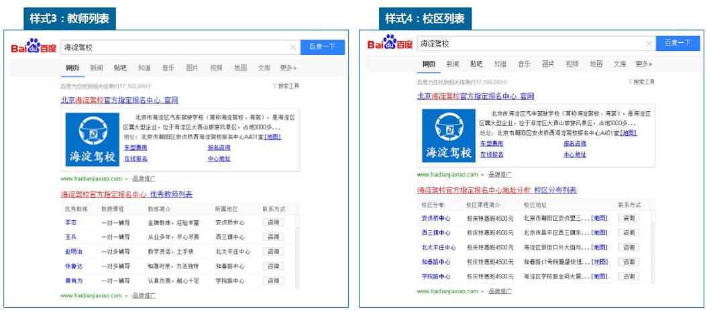The height and width of the screenshot is (310, 707).
Task: Open 北太平庄中心 campus link
Action: click(439, 248)
